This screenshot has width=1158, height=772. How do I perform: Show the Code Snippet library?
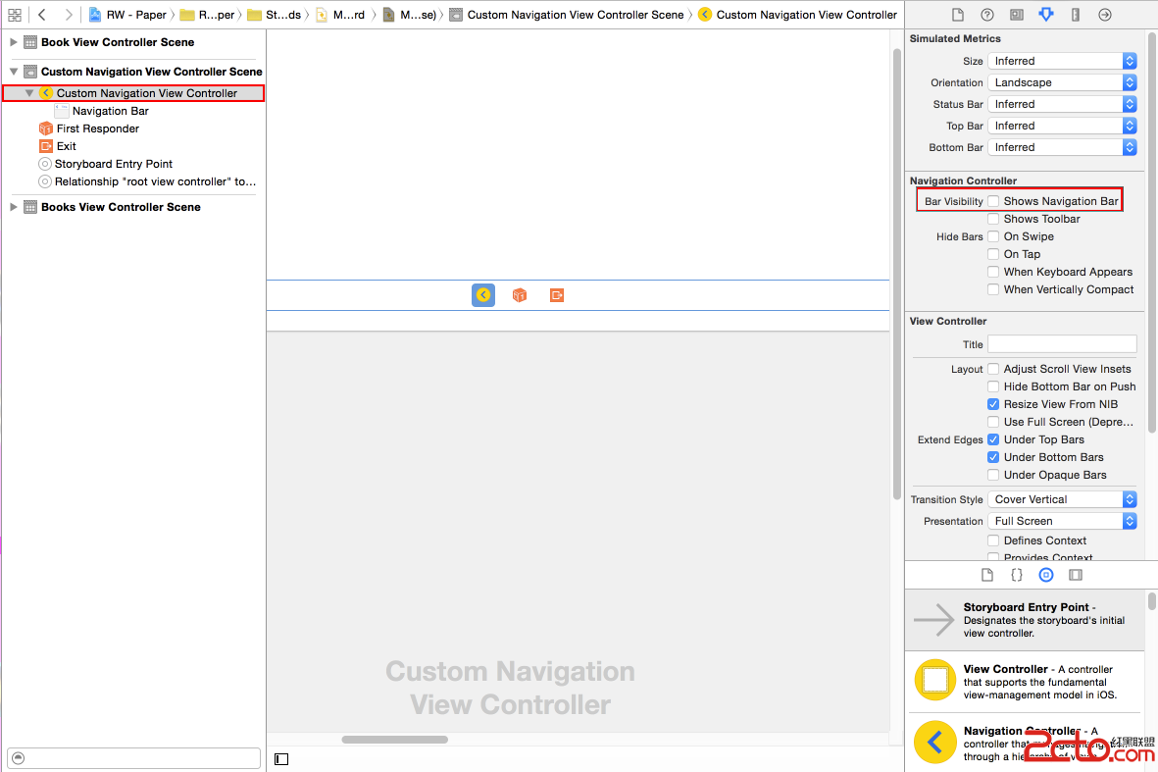point(1017,575)
